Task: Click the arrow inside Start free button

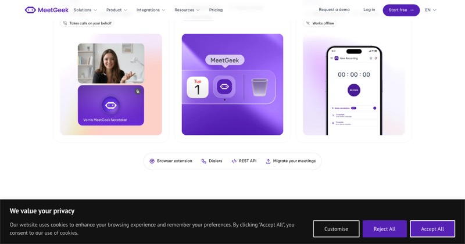Action: click(x=412, y=10)
